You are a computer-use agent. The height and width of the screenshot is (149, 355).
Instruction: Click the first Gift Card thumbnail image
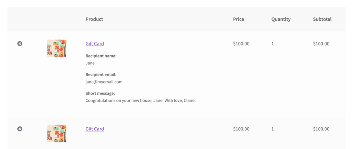click(x=57, y=48)
